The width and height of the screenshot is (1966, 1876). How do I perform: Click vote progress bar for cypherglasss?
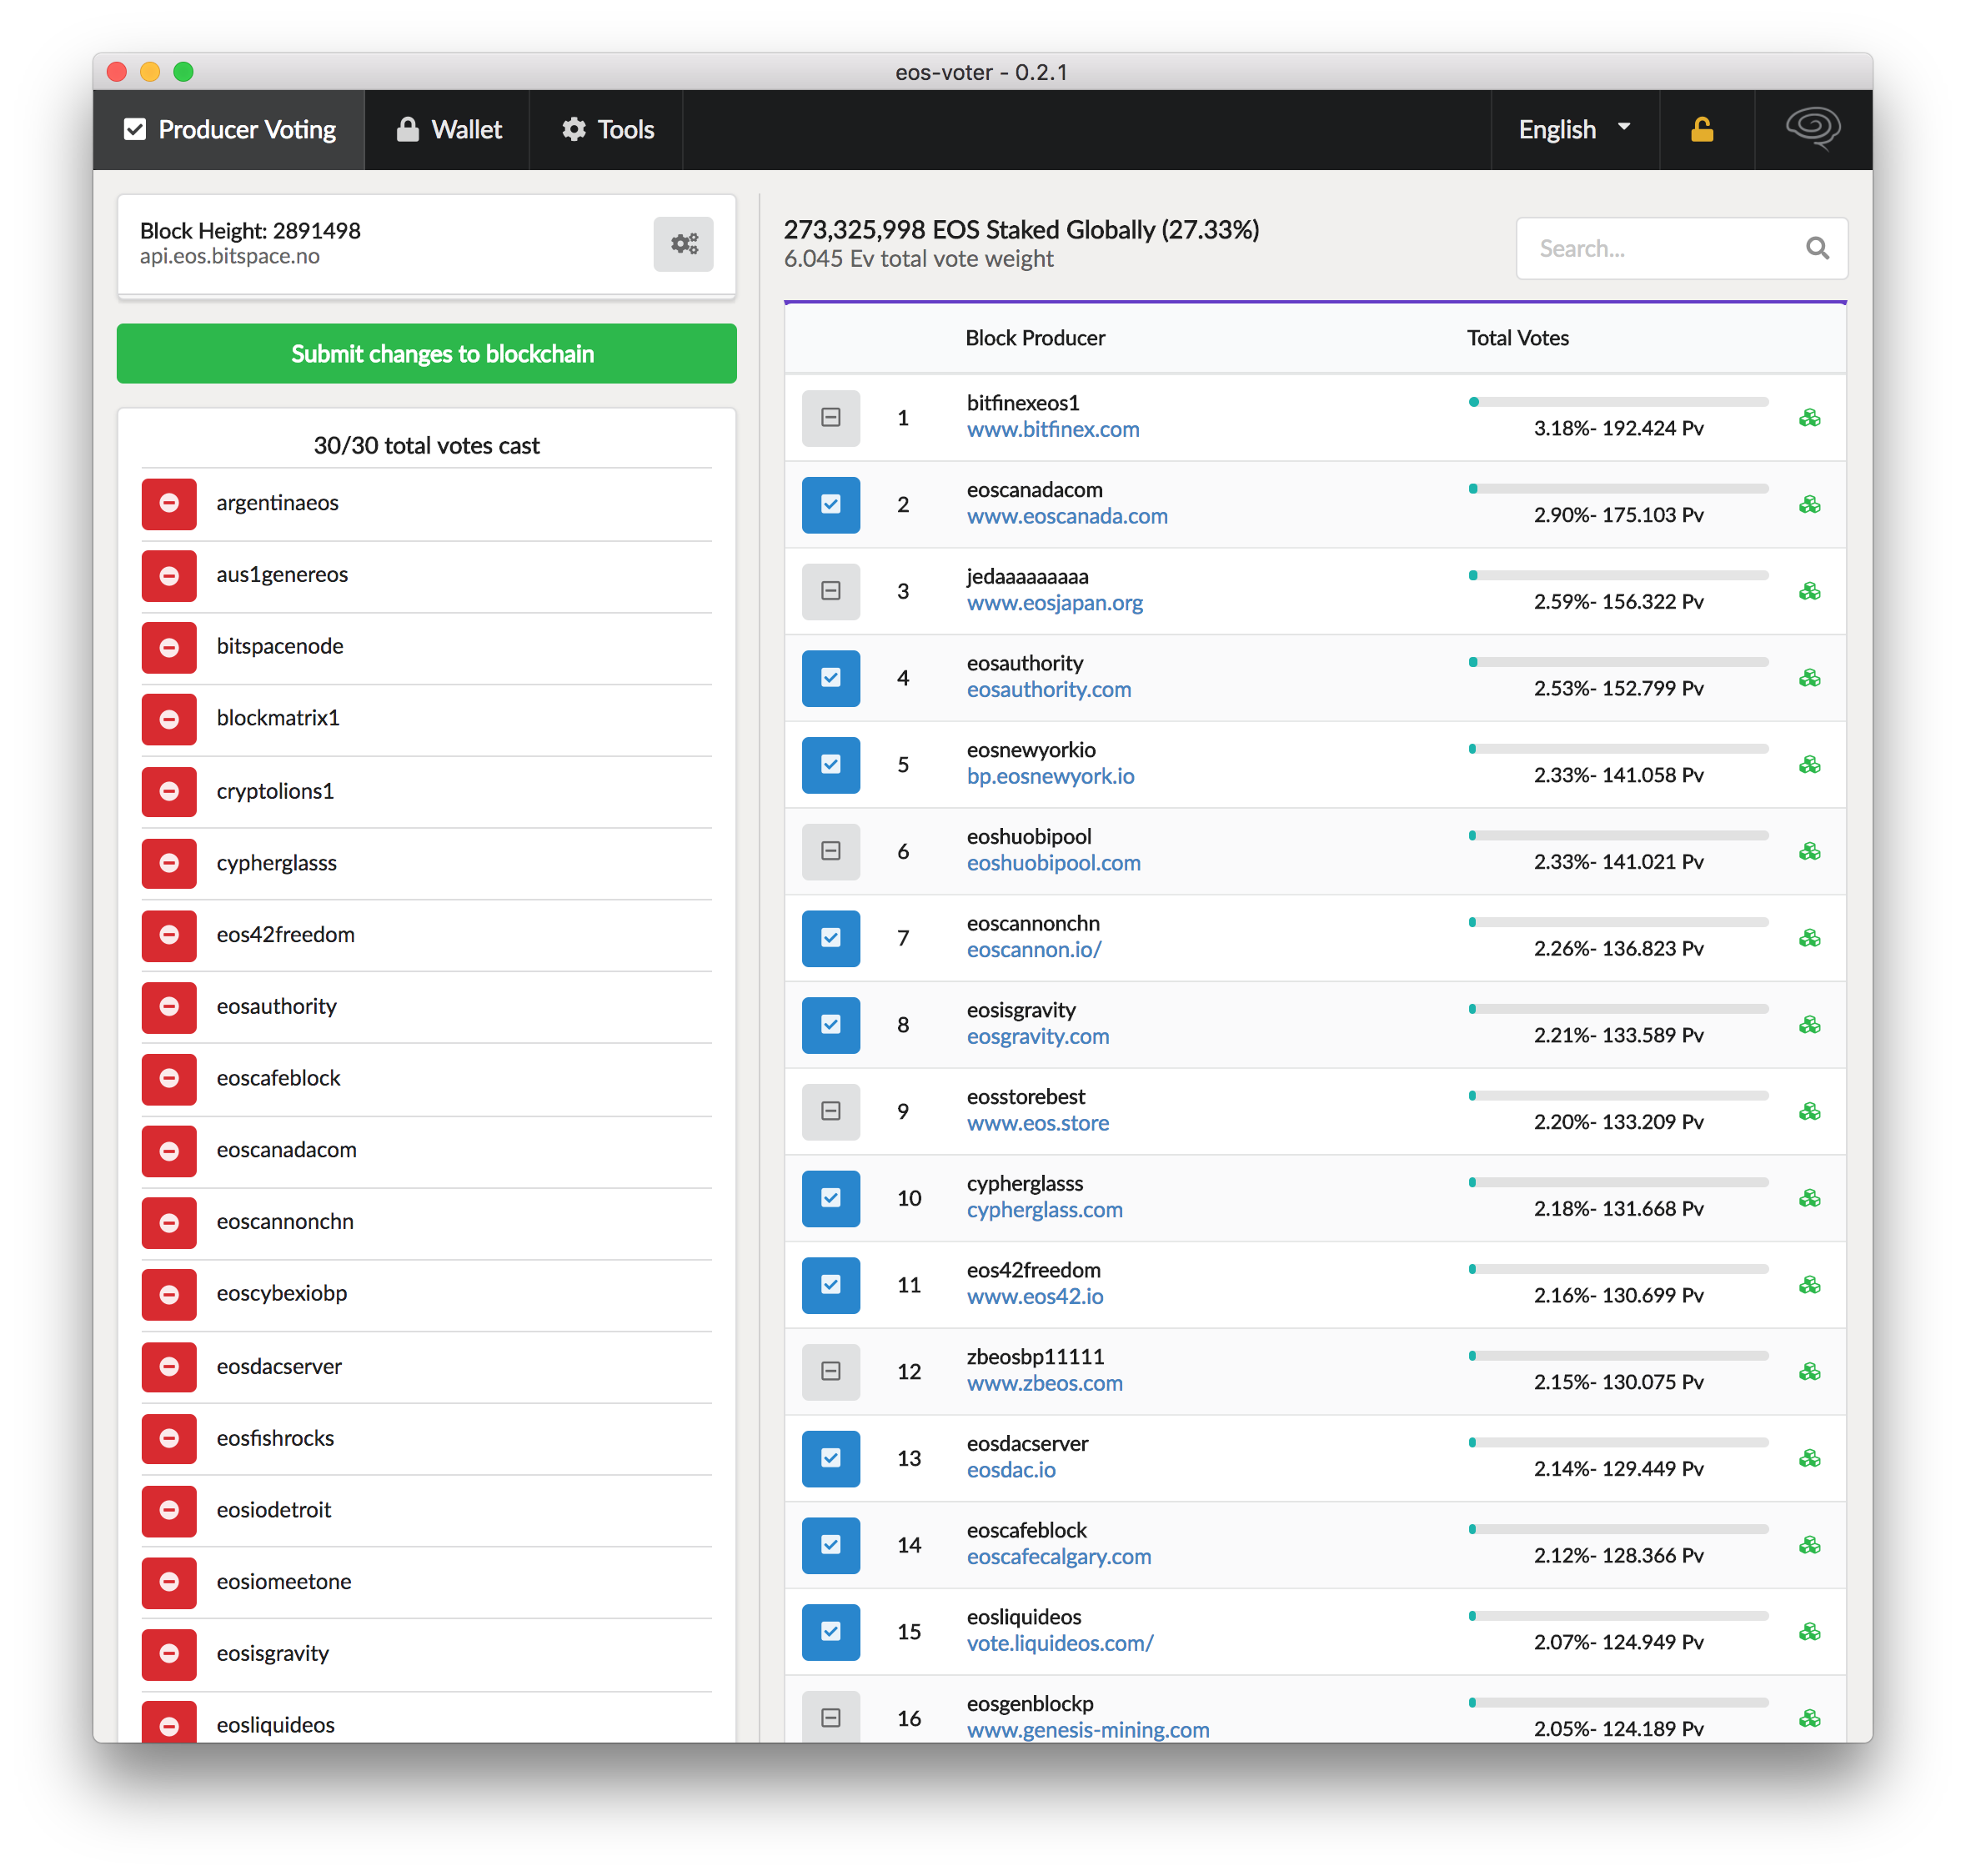point(1618,1182)
